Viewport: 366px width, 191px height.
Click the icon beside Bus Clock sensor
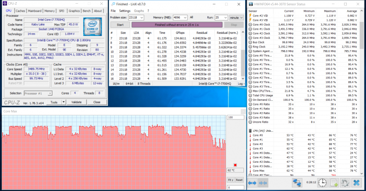coord(250,42)
